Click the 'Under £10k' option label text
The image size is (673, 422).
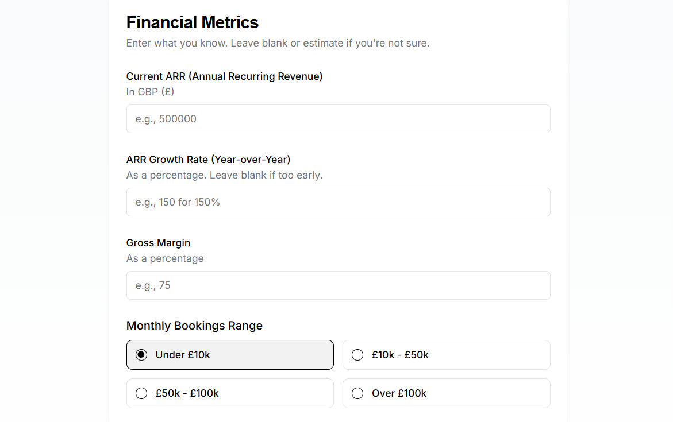coord(183,355)
